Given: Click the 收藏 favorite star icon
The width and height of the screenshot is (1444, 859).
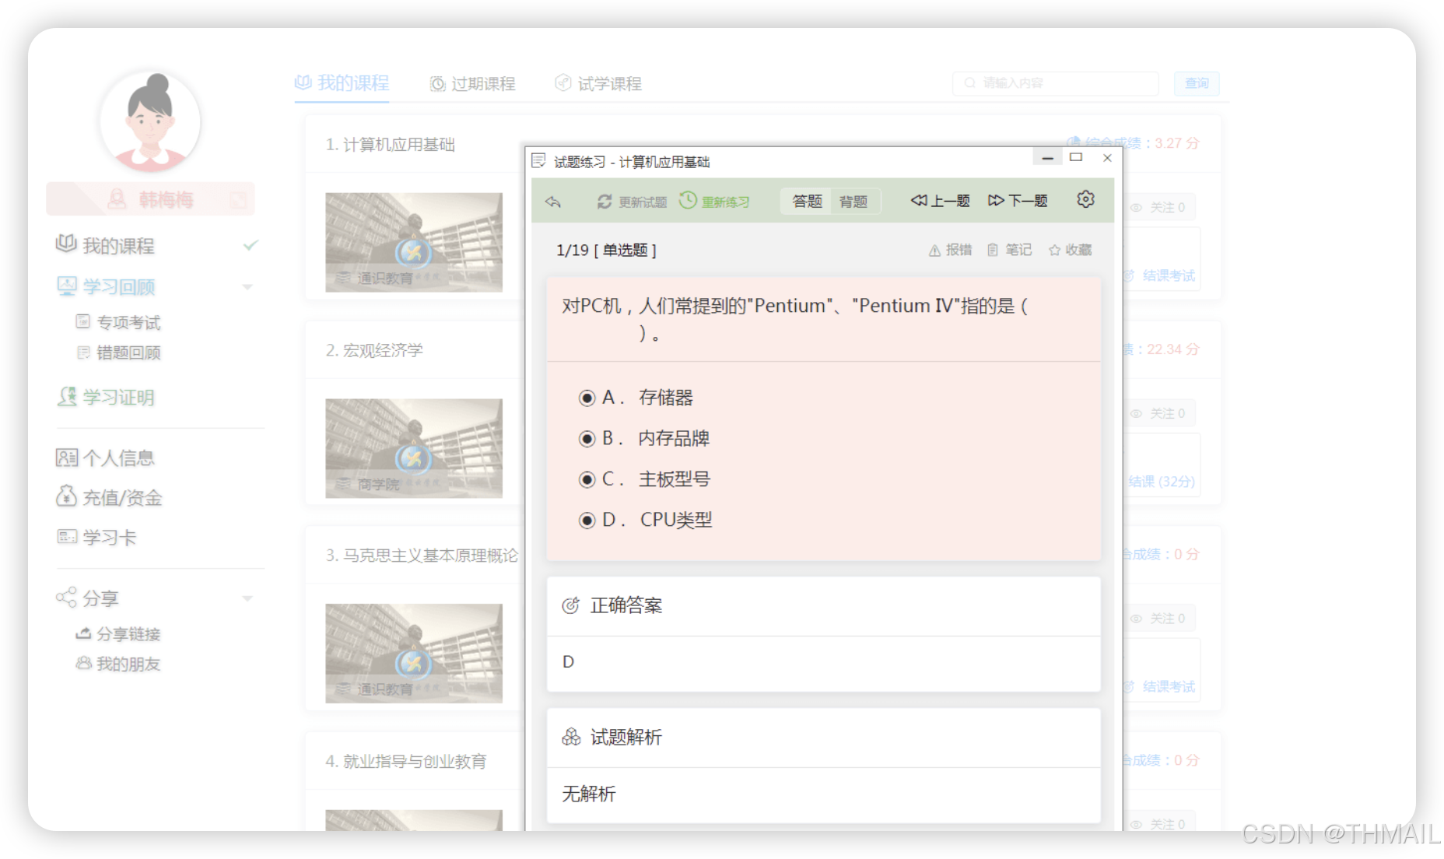Looking at the screenshot, I should (1055, 250).
